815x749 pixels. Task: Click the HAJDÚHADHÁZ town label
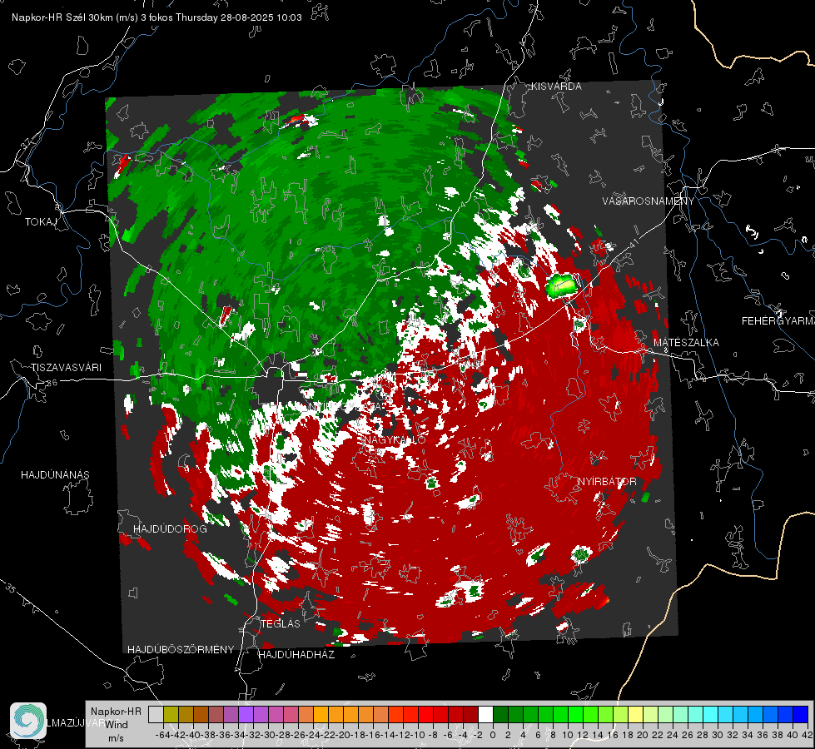point(296,655)
